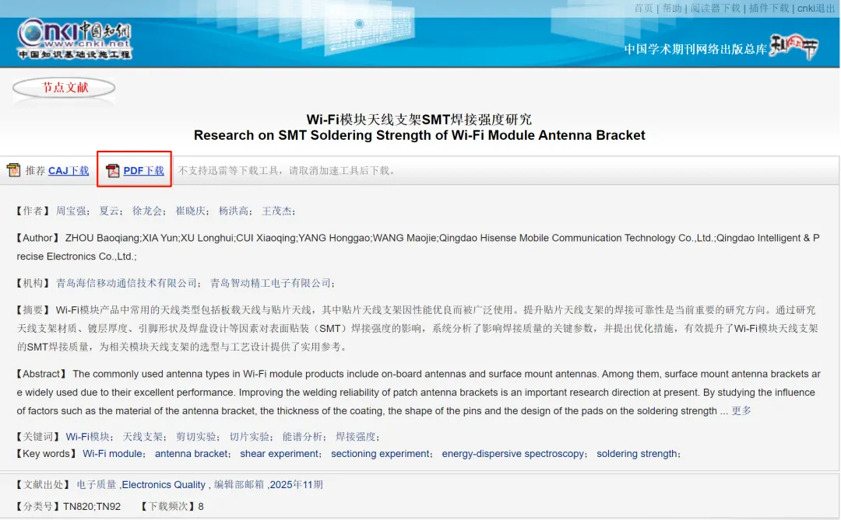The image size is (841, 520).
Task: Click the English title Research on SMT Soldering Strength
Action: [420, 135]
